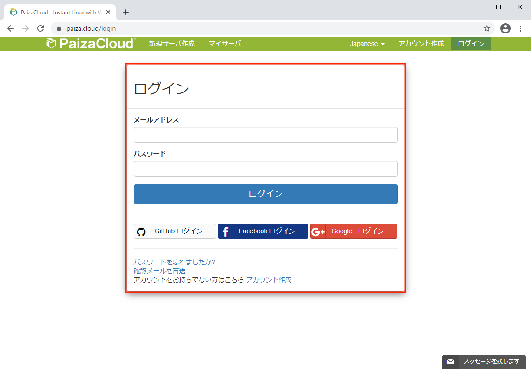This screenshot has width=531, height=369.
Task: Click the browser back arrow
Action: 11,28
